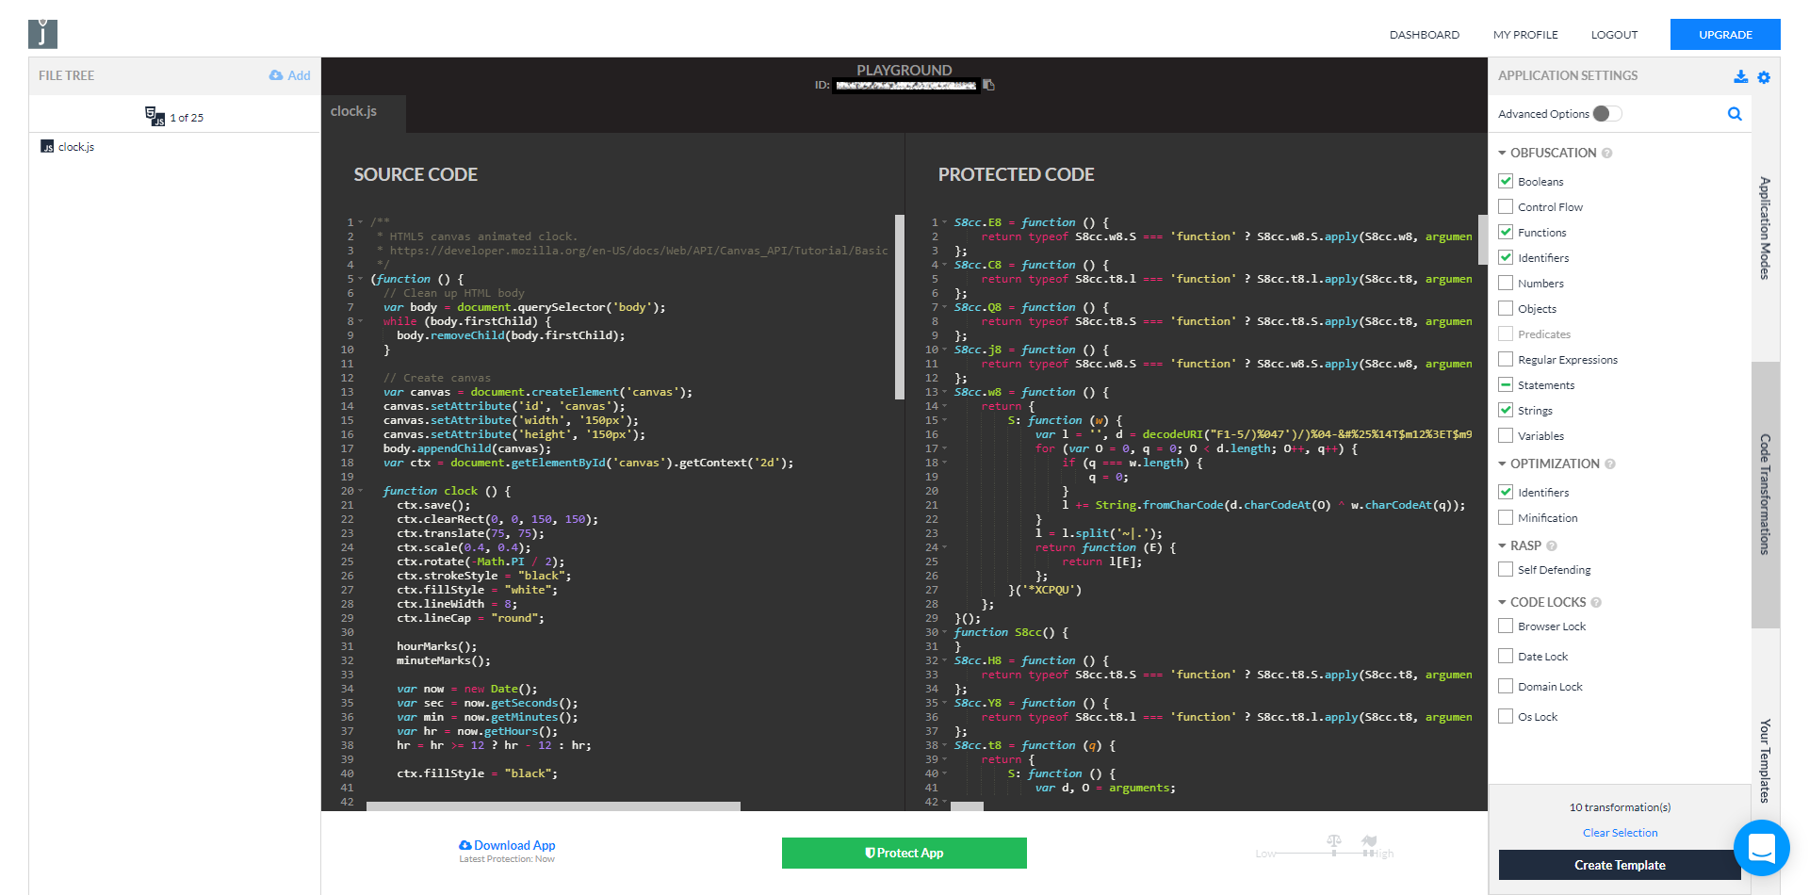This screenshot has width=1809, height=895.
Task: Enable the Regular Expressions checkbox
Action: [1506, 359]
